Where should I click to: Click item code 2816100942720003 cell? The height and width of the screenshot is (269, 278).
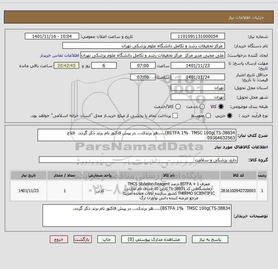pyautogui.click(x=238, y=191)
